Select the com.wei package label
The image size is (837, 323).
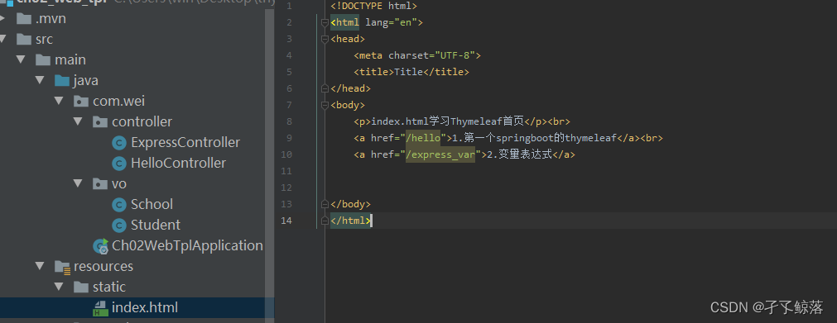pyautogui.click(x=118, y=102)
